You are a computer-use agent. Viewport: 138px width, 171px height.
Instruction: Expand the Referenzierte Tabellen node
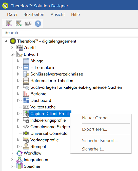pyautogui.click(x=18, y=81)
